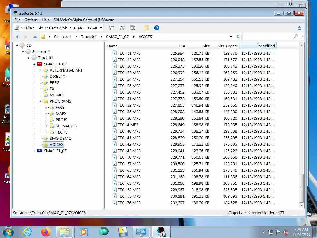Viewport: 317px width, 238px height.
Task: Click the muted volume tray icon
Action: pos(286,232)
